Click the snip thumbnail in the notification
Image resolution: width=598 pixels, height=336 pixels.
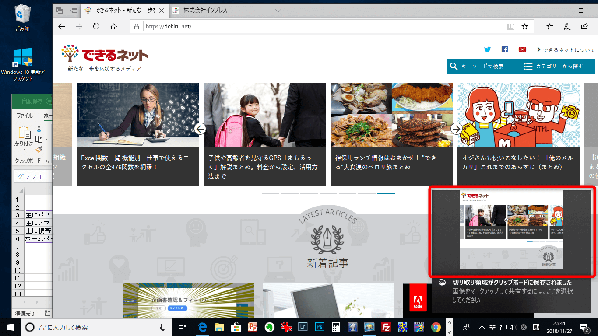point(511,230)
